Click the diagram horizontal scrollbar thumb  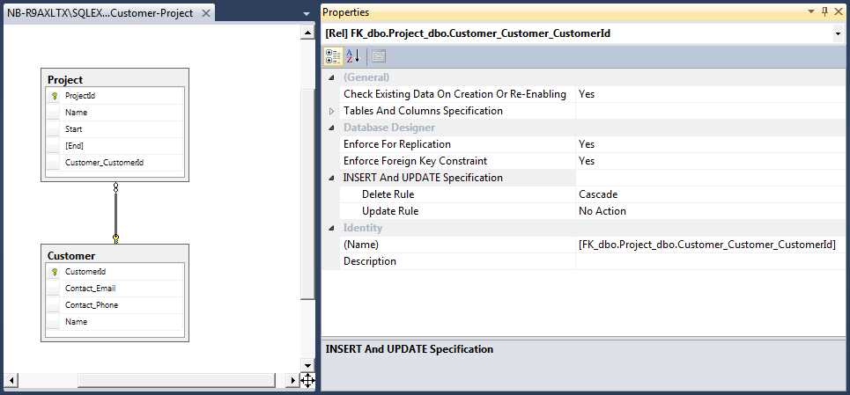click(176, 380)
